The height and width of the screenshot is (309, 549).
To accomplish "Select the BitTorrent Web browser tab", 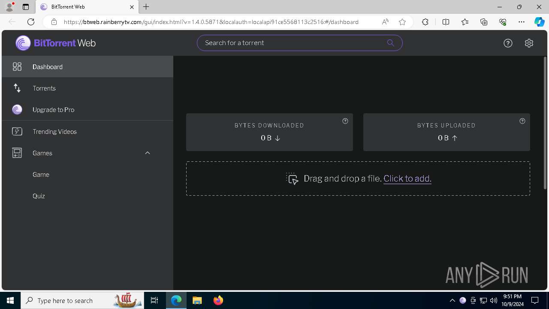I will point(87,7).
